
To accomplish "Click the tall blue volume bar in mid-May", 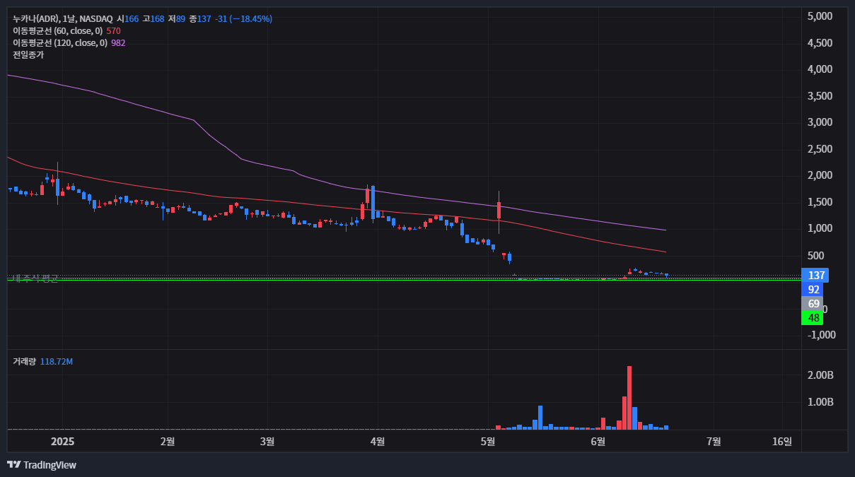I will (x=540, y=418).
